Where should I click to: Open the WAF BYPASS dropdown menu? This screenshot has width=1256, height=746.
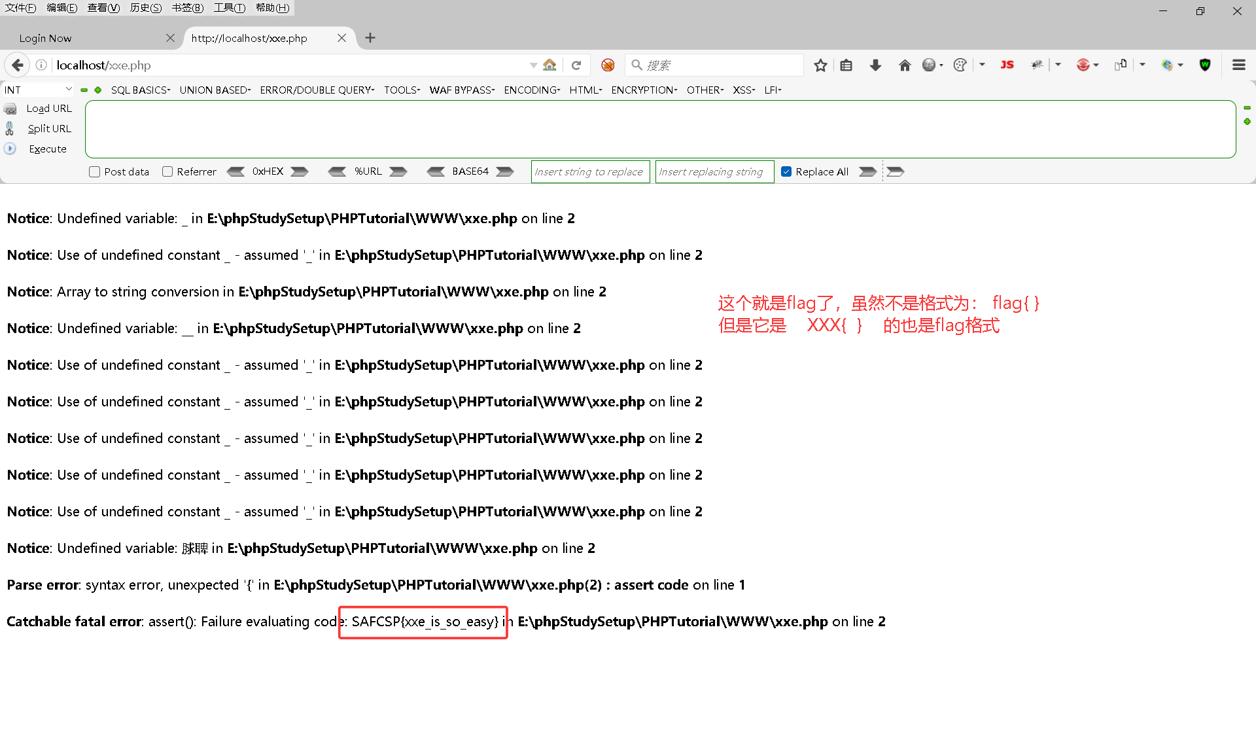(462, 90)
